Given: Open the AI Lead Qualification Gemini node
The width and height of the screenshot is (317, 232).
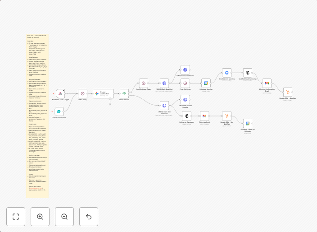Looking at the screenshot, I should click(103, 93).
